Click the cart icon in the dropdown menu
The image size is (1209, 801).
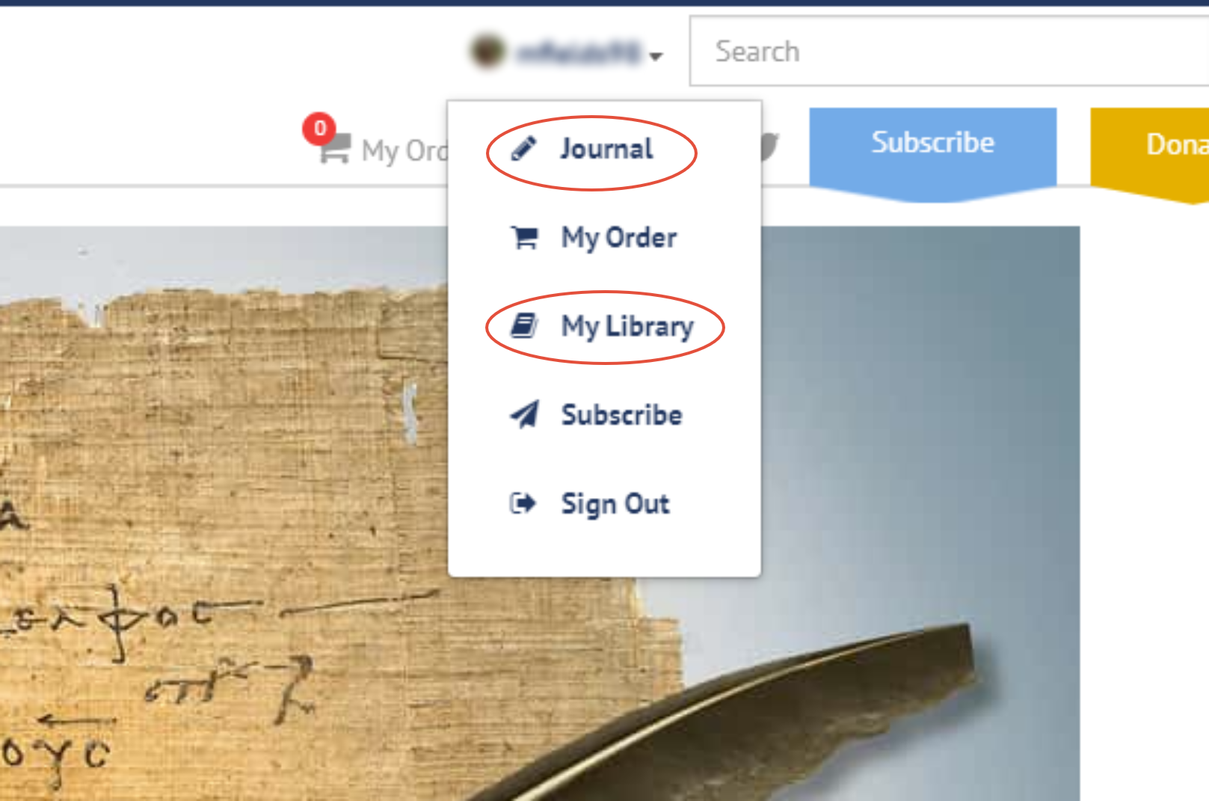pos(524,238)
